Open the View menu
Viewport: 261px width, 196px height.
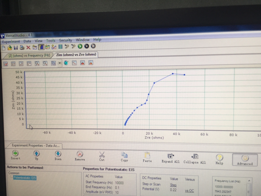coord(38,41)
